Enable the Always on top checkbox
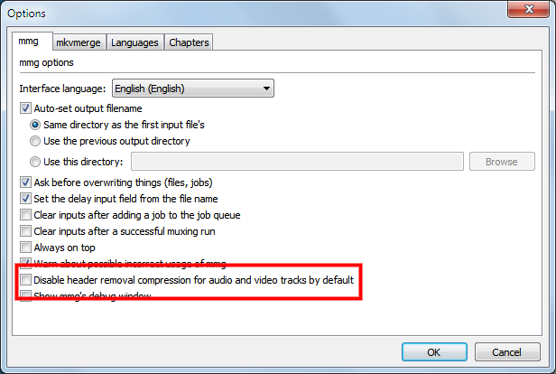The height and width of the screenshot is (374, 556). (25, 248)
